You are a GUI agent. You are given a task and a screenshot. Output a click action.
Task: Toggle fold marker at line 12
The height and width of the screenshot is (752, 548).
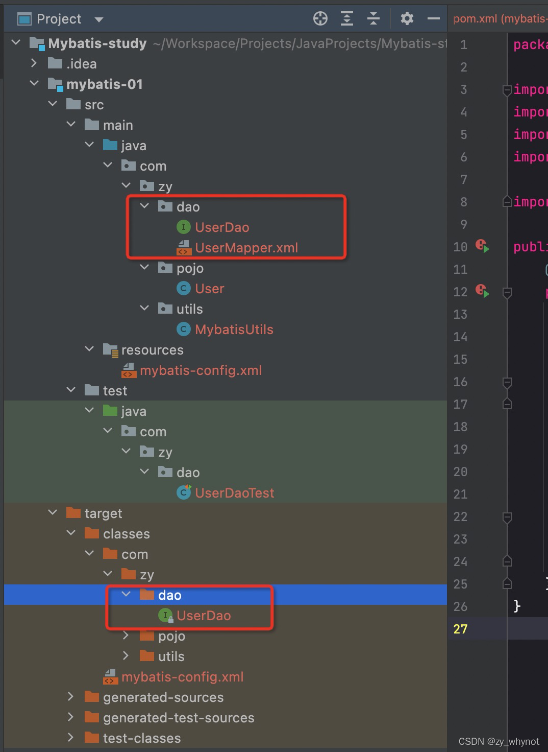[x=507, y=293]
